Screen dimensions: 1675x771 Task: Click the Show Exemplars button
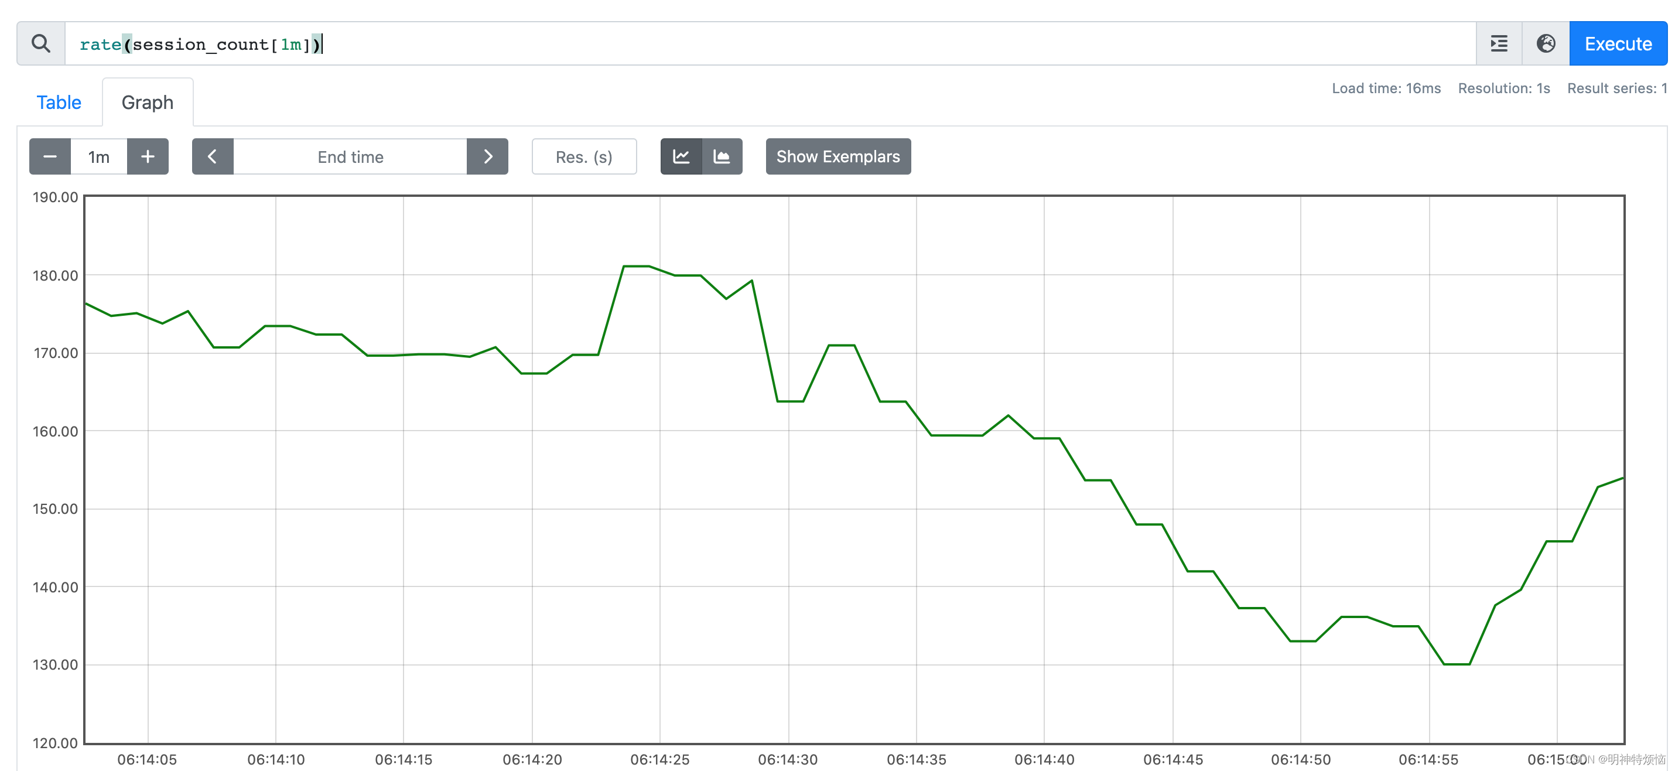coord(838,156)
